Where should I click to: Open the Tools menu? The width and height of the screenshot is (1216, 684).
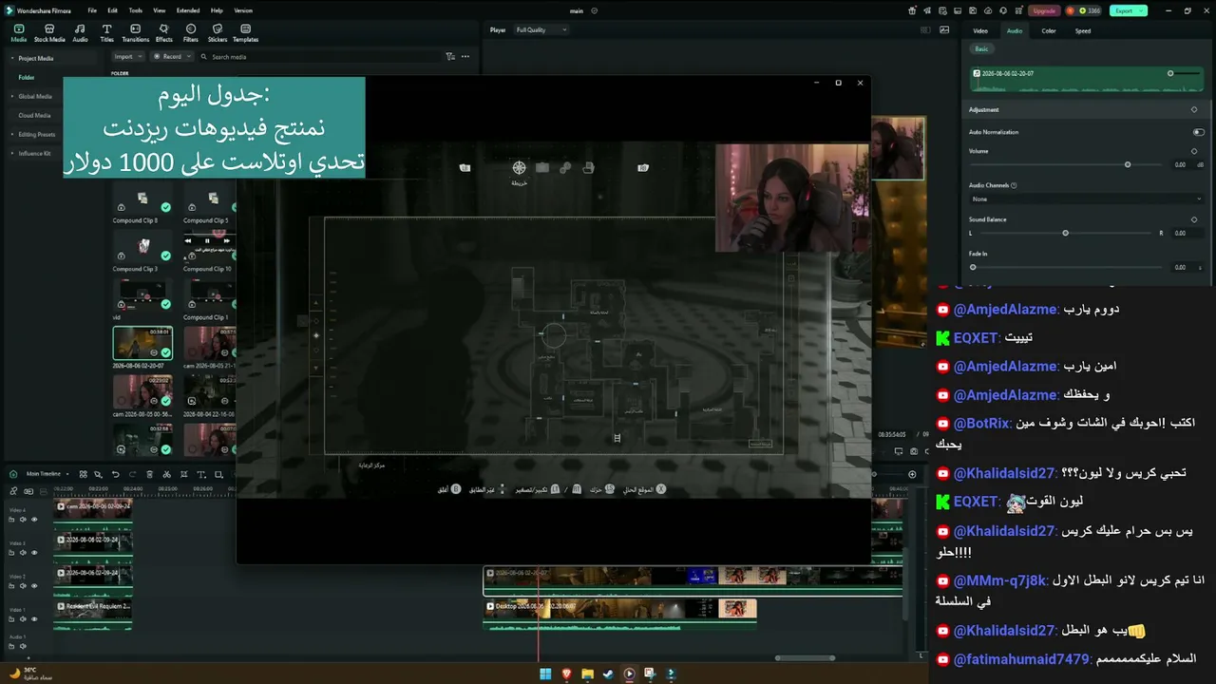coord(136,10)
